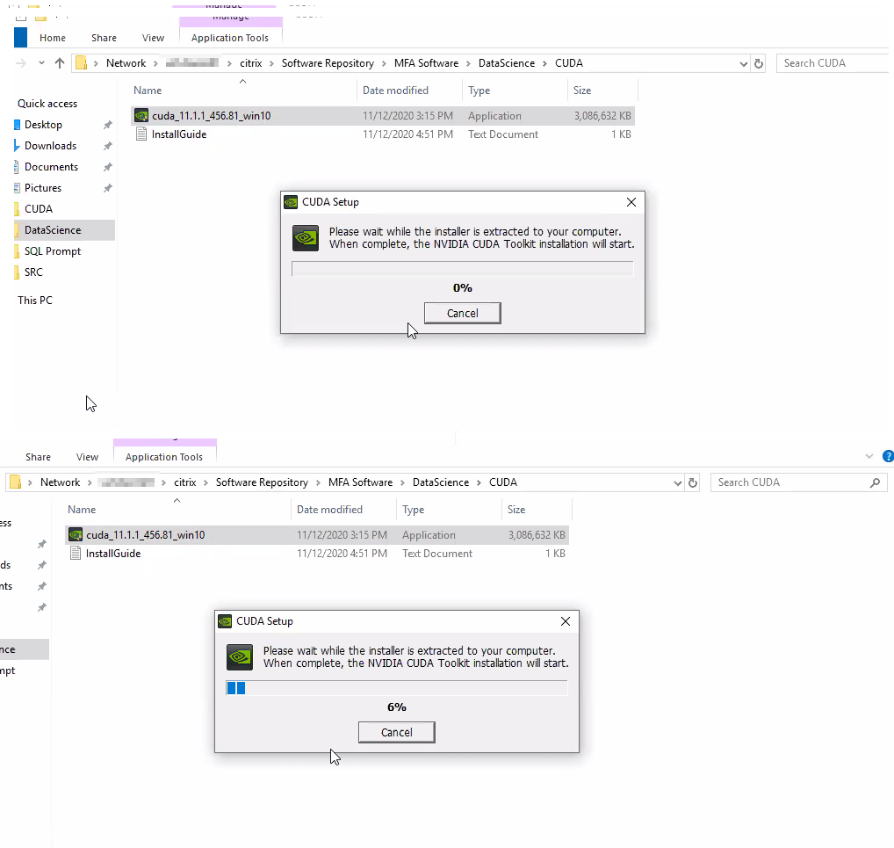Click "Text Document" type in Explorer behind 6% dialog

437,554
